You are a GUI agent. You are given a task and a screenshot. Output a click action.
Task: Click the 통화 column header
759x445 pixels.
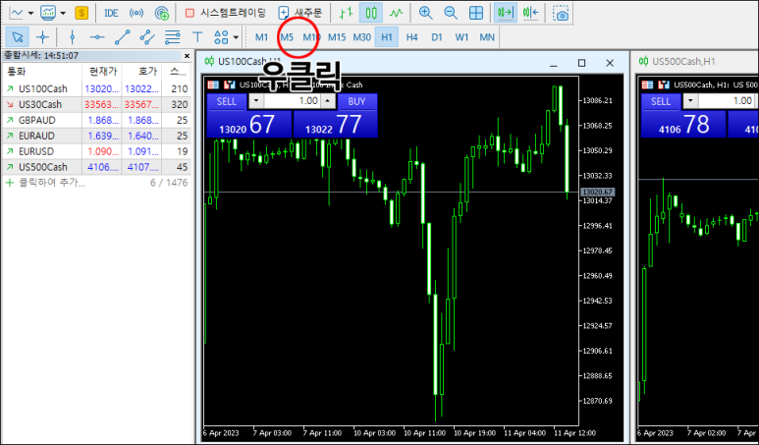(41, 72)
